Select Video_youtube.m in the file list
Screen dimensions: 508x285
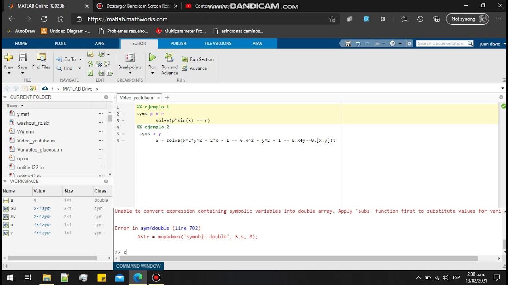coord(36,141)
